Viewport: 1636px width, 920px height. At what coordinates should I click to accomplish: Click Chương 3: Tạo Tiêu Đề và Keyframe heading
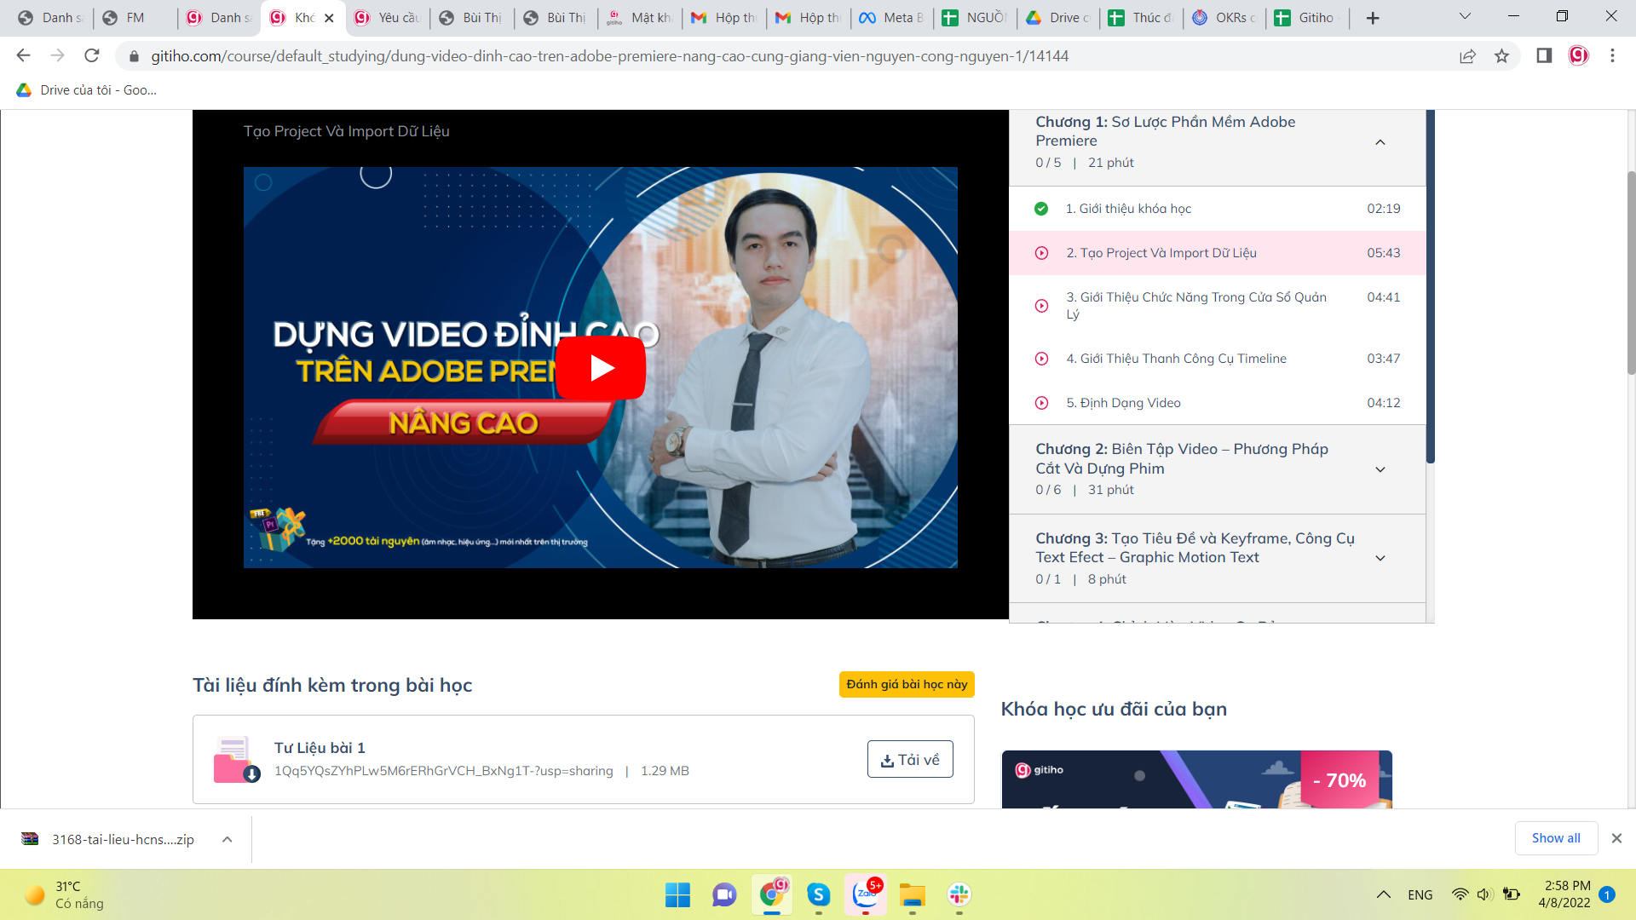tap(1195, 548)
